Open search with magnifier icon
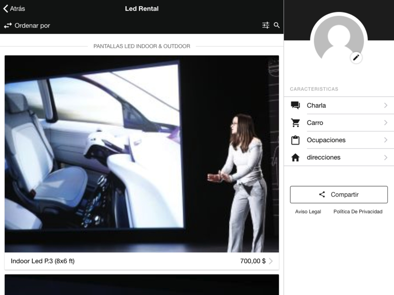This screenshot has width=394, height=295. coord(277,25)
